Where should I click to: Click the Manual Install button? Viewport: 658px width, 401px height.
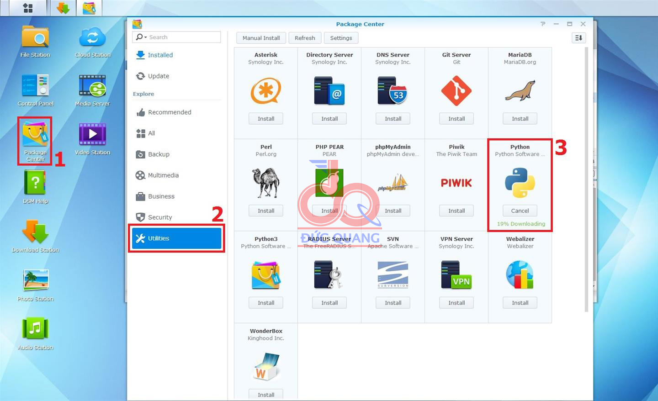[261, 38]
